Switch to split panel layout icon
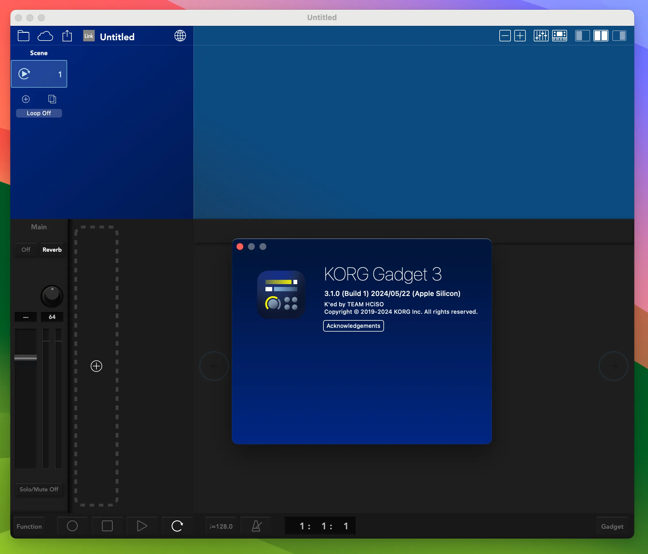Viewport: 648px width, 554px height. coord(601,36)
